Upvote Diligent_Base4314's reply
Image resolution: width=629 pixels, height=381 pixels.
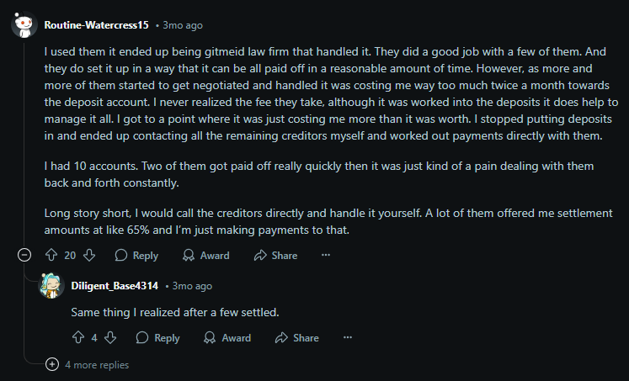[x=78, y=337]
